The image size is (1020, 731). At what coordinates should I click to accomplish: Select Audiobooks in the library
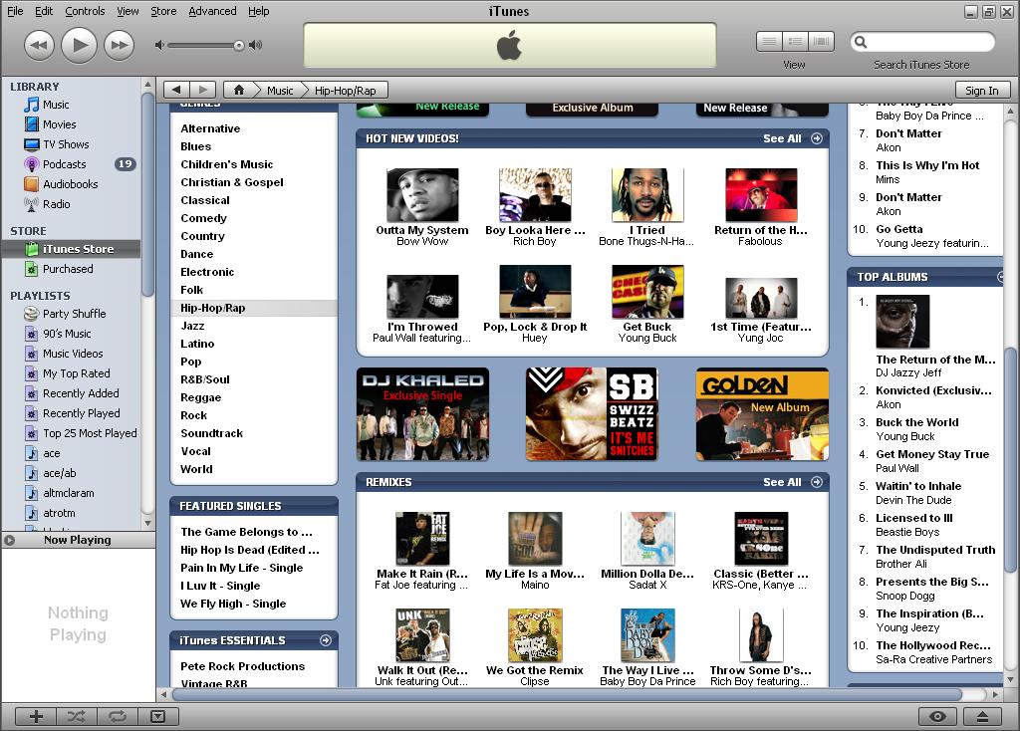(x=71, y=184)
